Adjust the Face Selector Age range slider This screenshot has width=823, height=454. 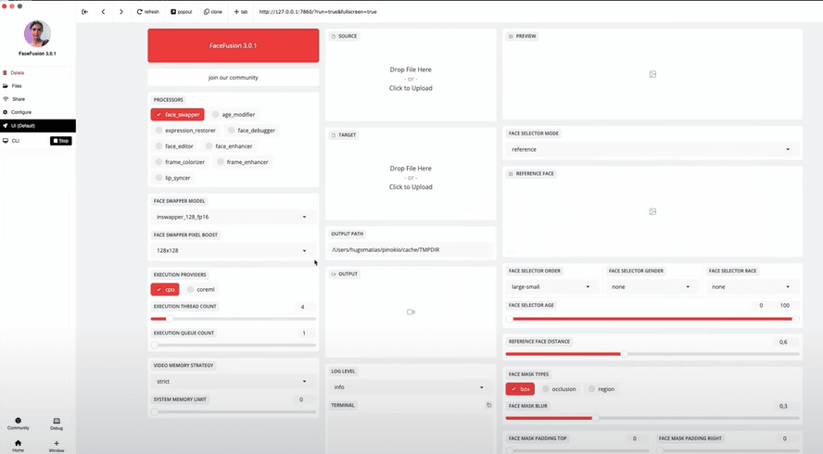(x=652, y=319)
